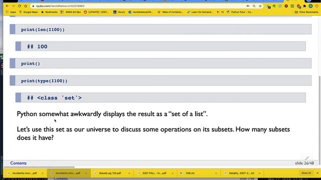The image size is (321, 180).
Task: Open the zoom magnifier in address bar
Action: click(254, 6)
